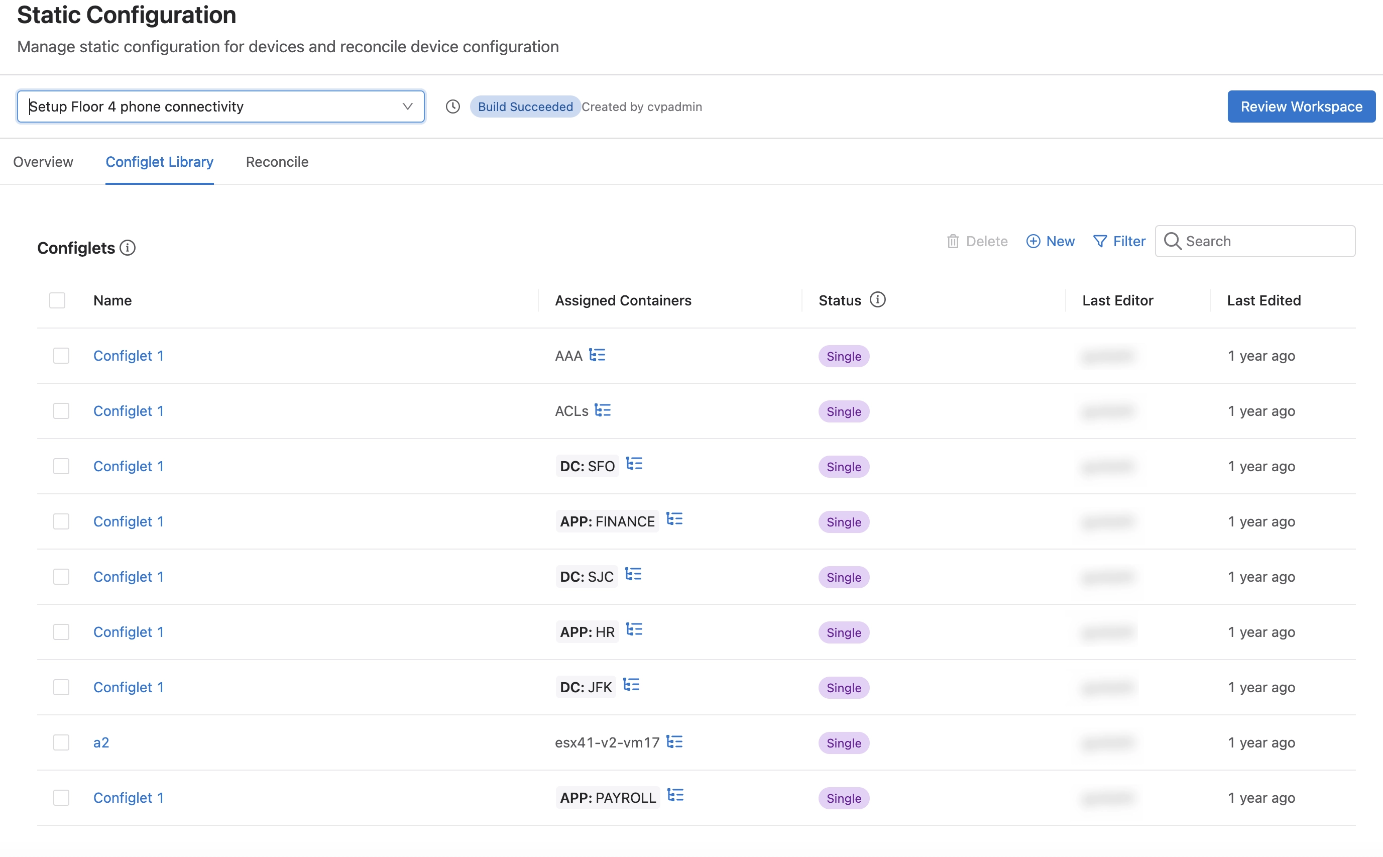This screenshot has width=1383, height=857.
Task: Open the Reconcile tab
Action: tap(277, 162)
